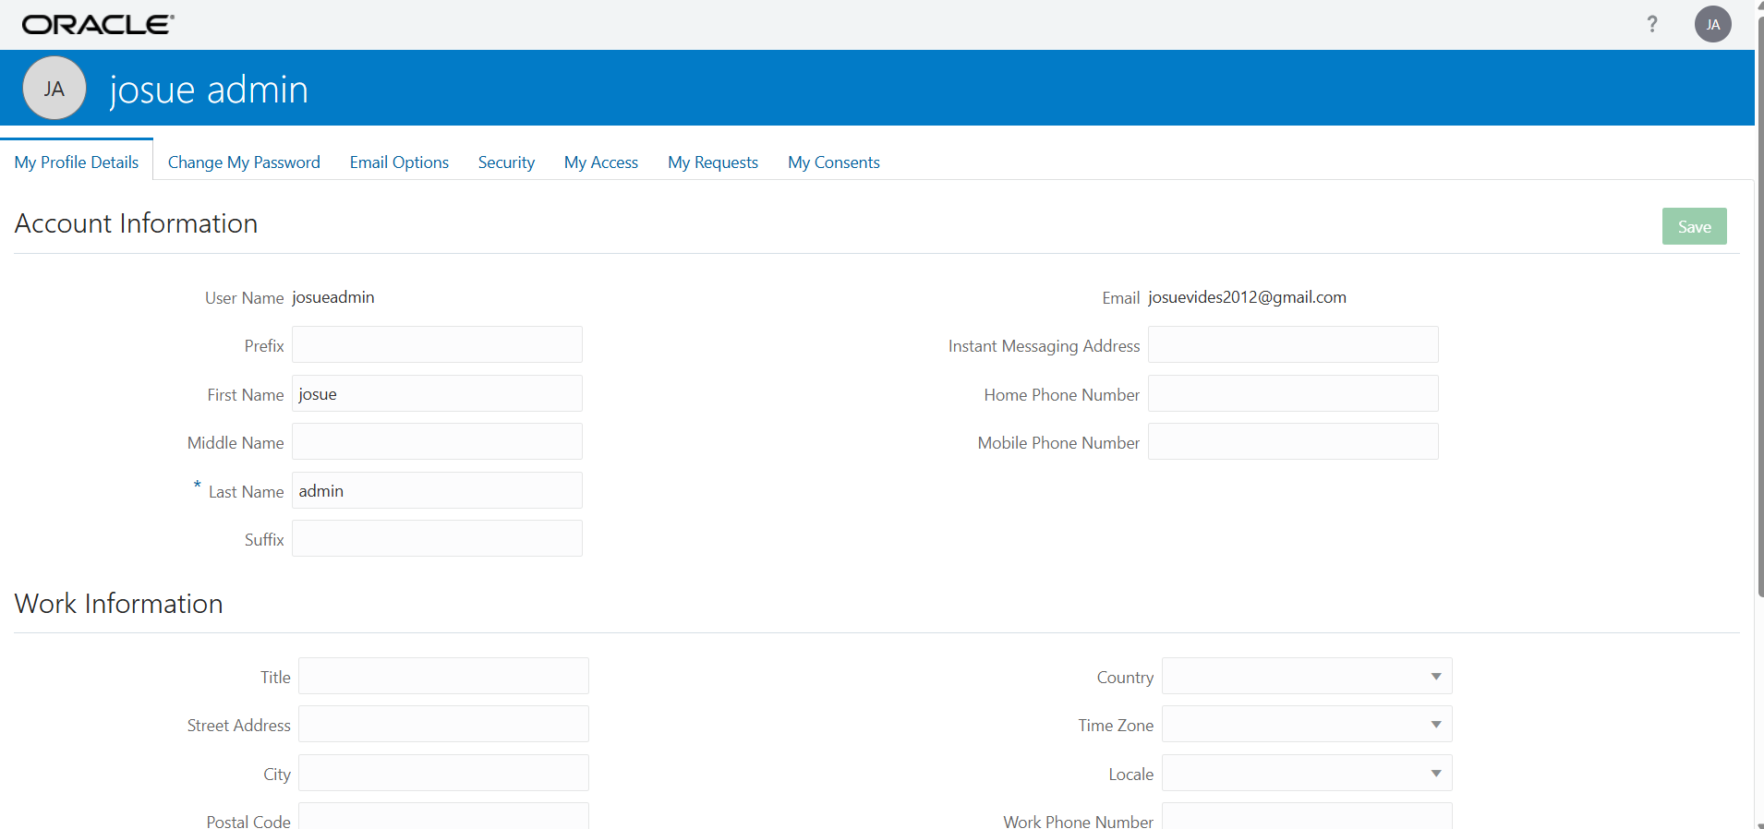Go to the Security tab
Screen dimensions: 1764x829
tap(506, 162)
